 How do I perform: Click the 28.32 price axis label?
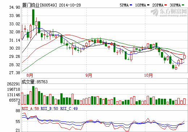click(x=14, y=65)
